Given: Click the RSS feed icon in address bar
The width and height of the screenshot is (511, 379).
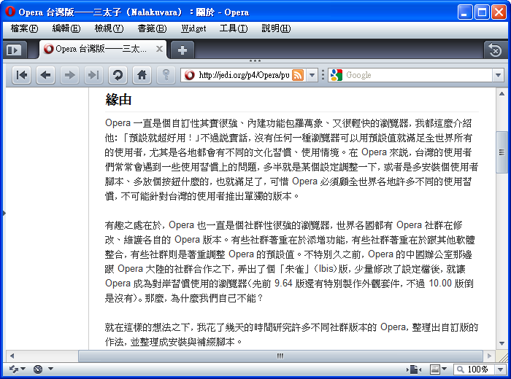Looking at the screenshot, I should click(298, 75).
